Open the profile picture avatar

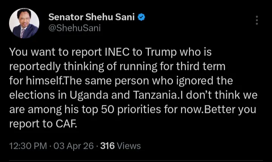coord(24,23)
